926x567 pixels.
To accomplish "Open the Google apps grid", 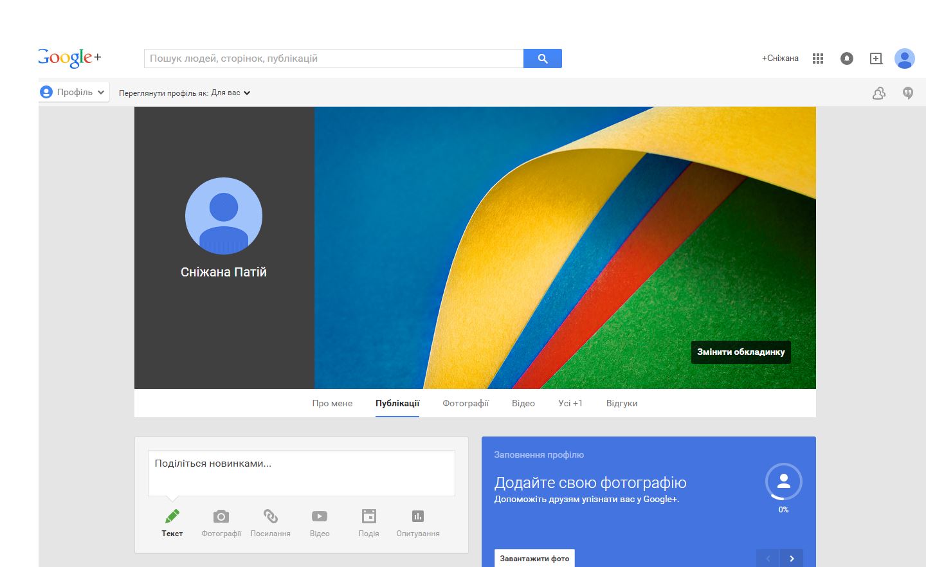I will coord(818,59).
